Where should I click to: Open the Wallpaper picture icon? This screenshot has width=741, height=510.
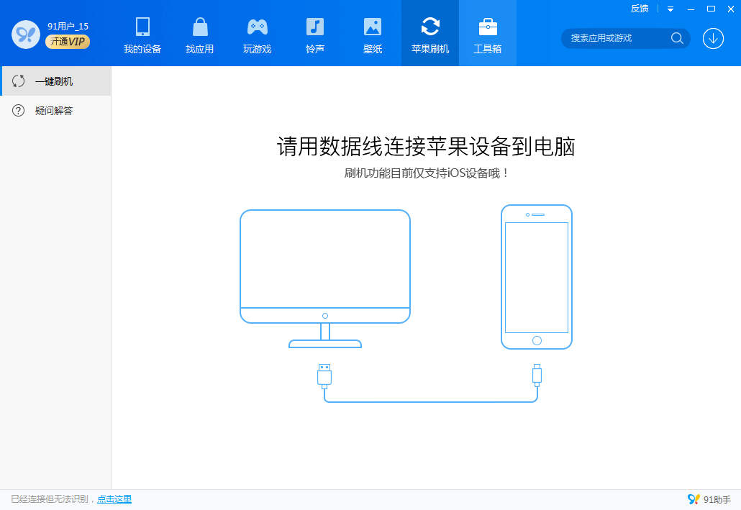373,27
